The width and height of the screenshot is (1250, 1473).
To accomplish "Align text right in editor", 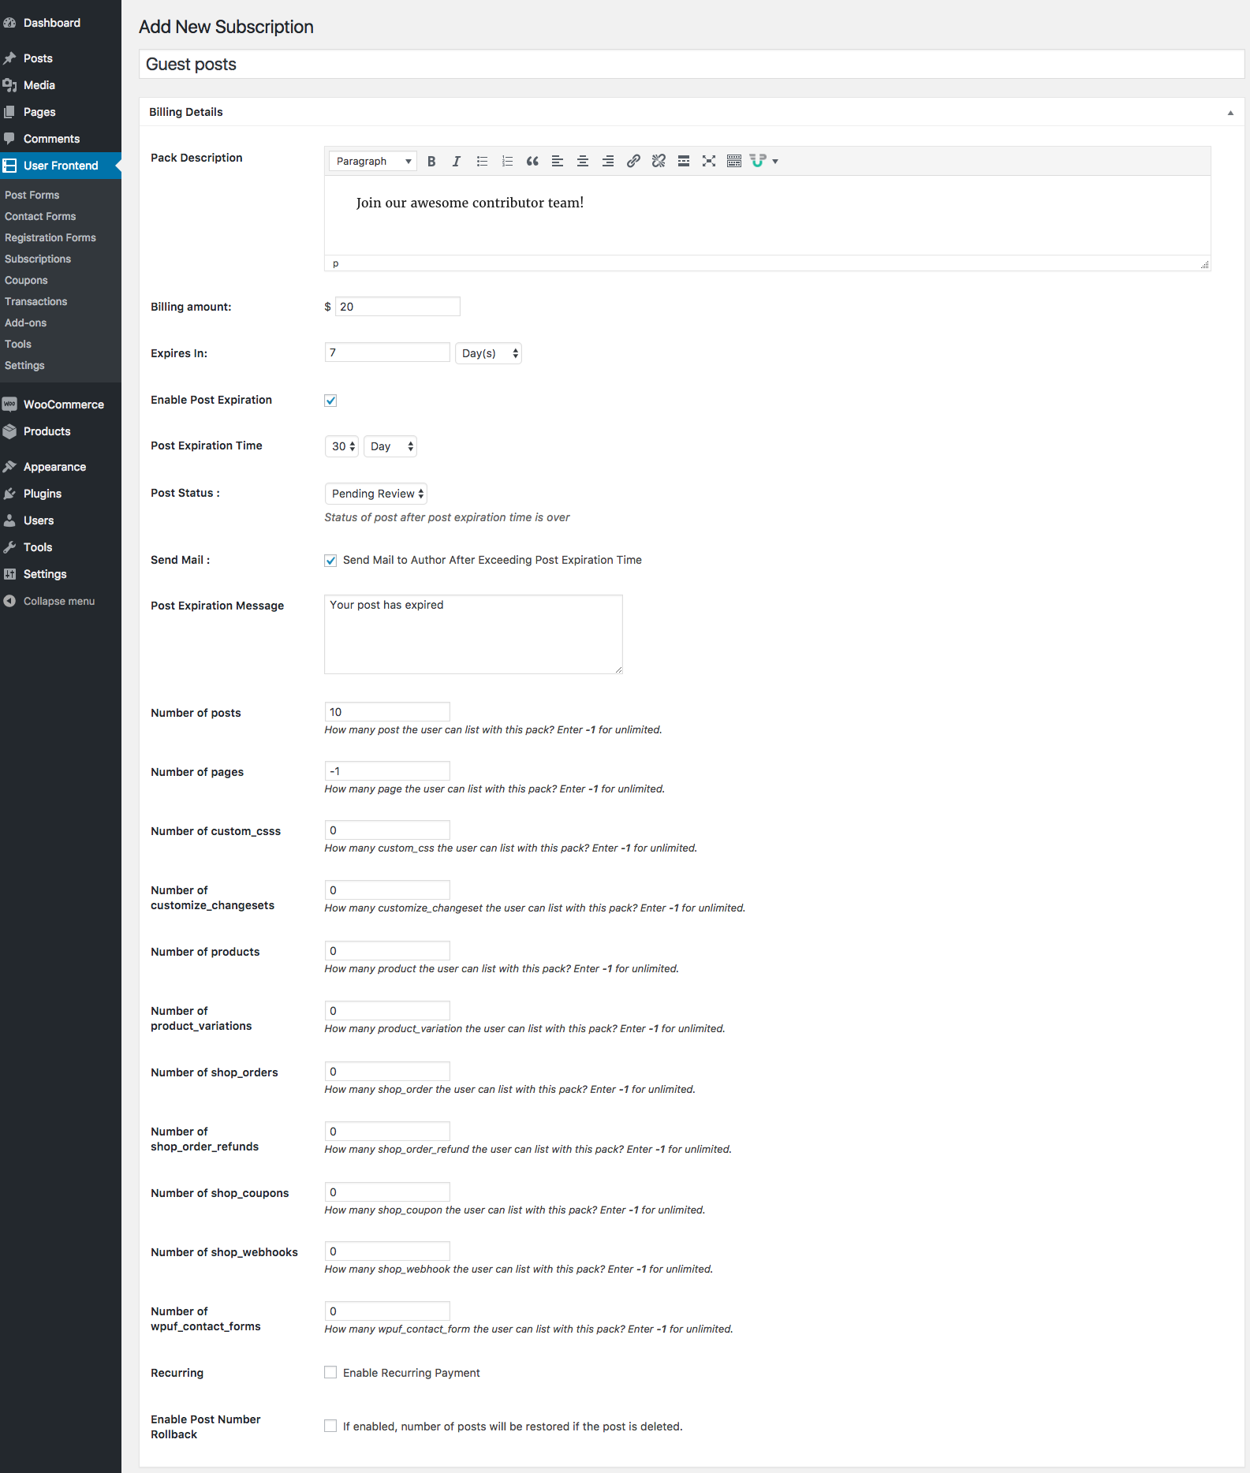I will (608, 161).
